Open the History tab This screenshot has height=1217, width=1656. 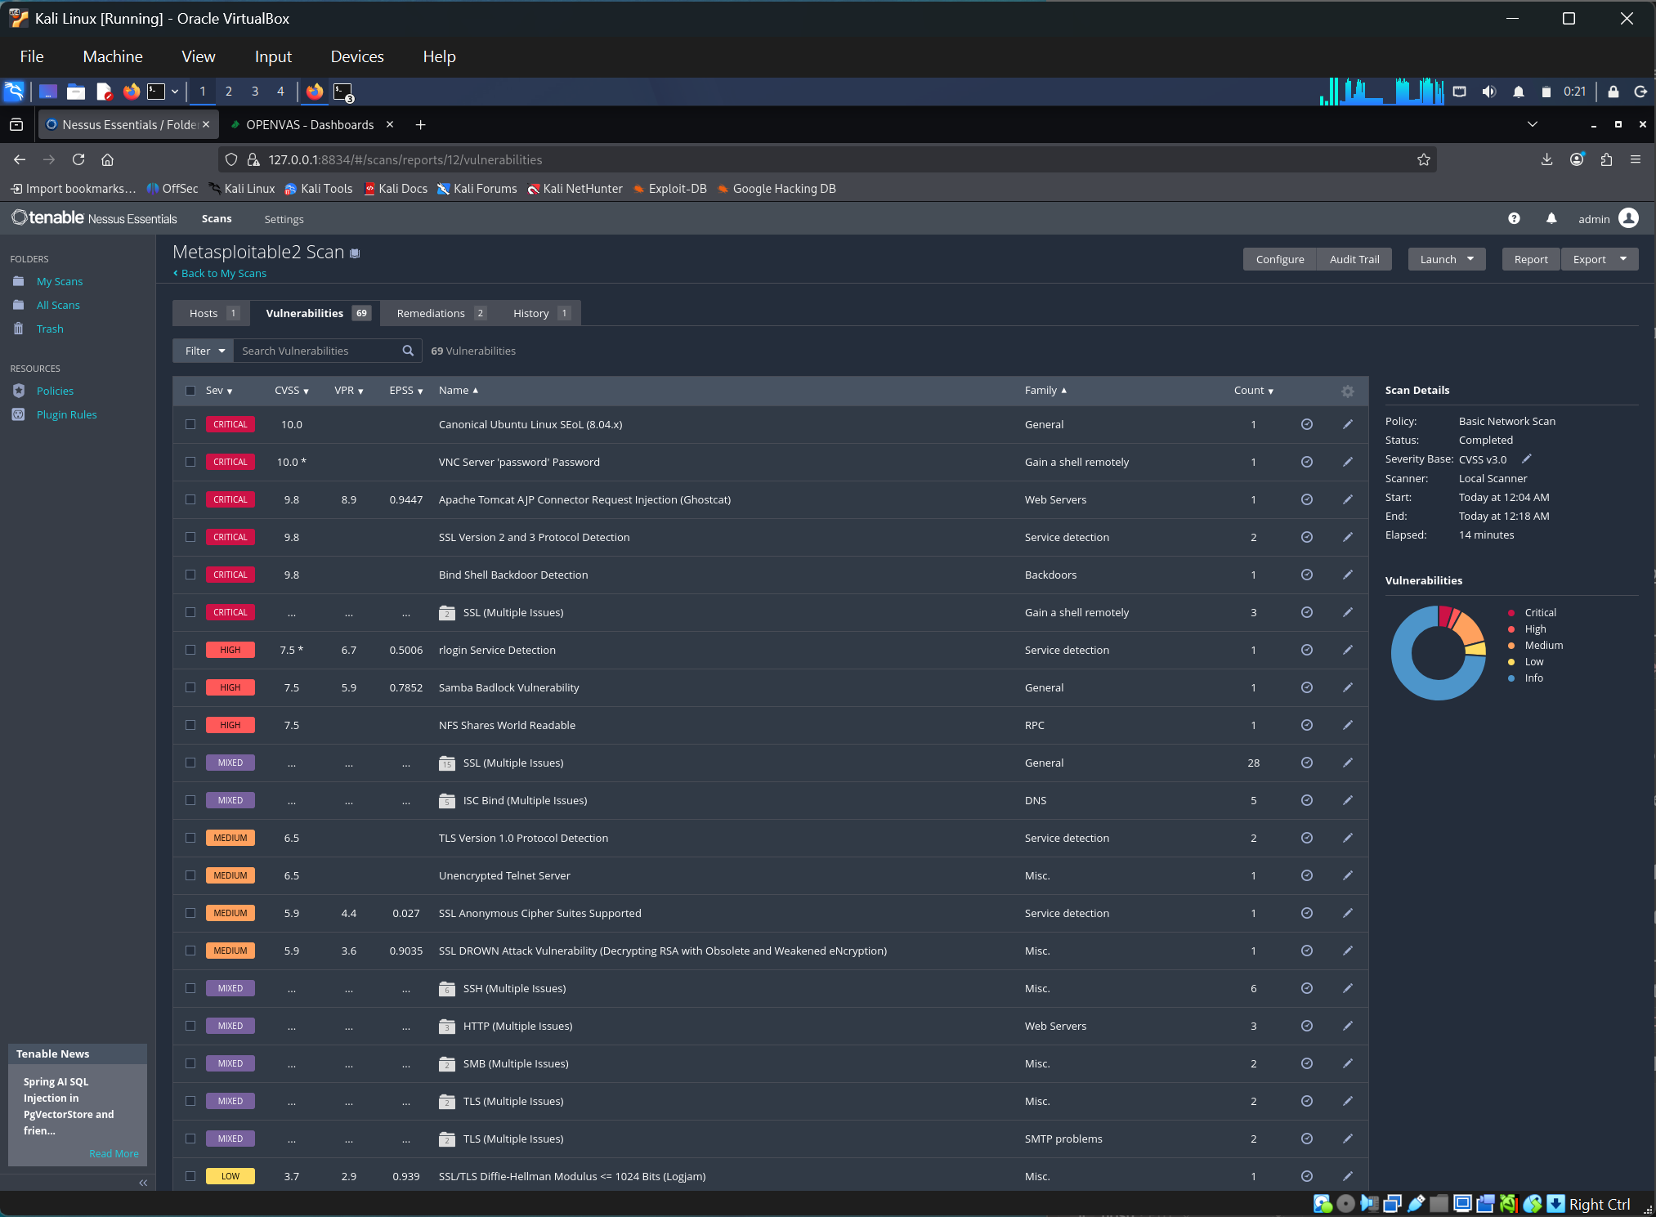click(540, 313)
